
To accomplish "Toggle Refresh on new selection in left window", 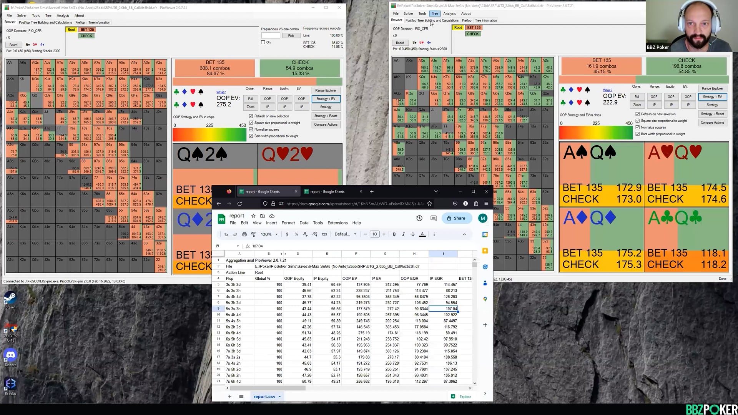I will [x=251, y=116].
